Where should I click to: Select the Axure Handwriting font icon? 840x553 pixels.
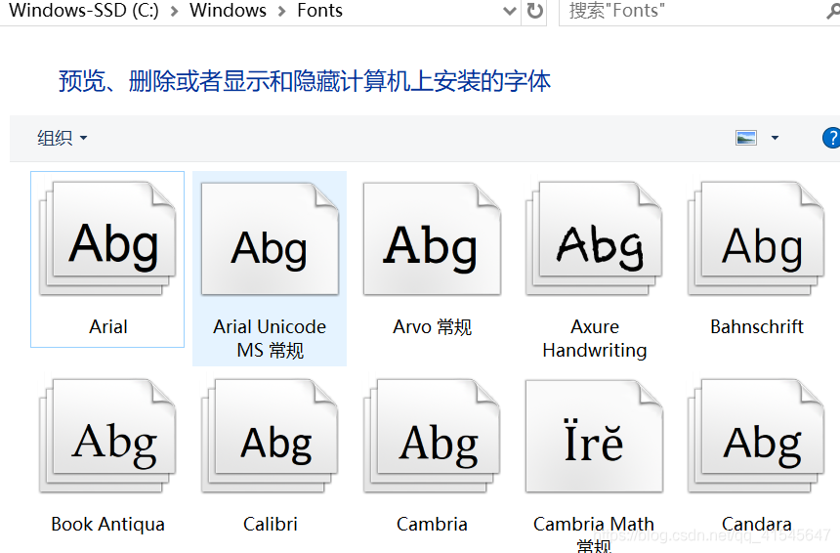click(x=594, y=238)
